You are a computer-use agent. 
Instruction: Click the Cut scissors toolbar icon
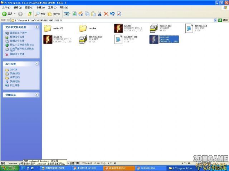click(100, 14)
